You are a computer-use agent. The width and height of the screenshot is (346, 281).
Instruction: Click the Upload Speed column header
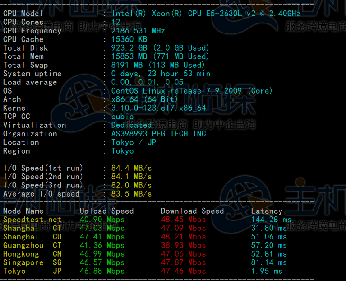point(106,211)
